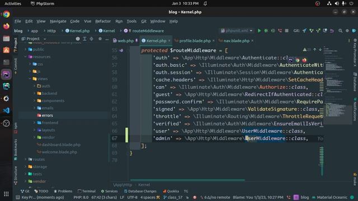Change UTF-8 file encoding in status bar

coord(133,197)
